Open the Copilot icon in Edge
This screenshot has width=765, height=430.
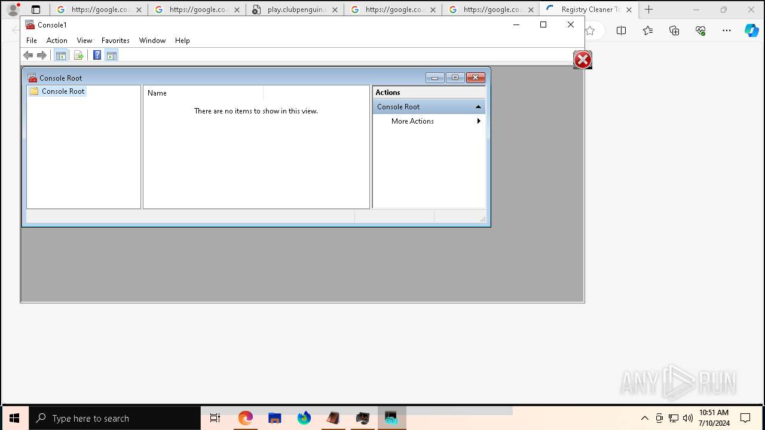pyautogui.click(x=751, y=31)
